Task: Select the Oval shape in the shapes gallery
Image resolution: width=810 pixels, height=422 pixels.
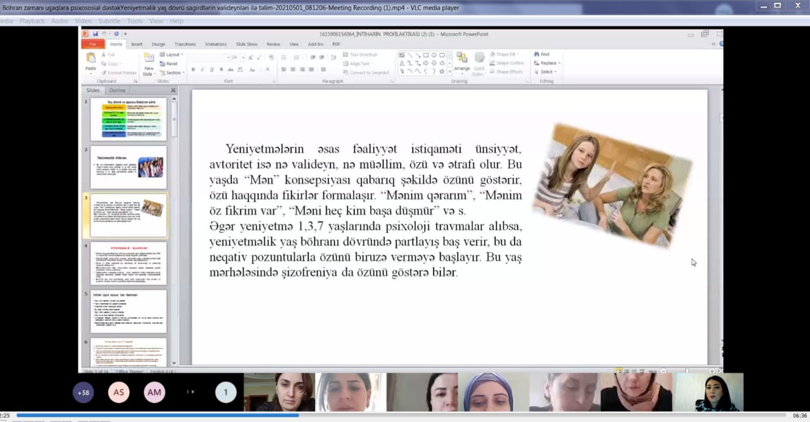Action: tap(433, 55)
